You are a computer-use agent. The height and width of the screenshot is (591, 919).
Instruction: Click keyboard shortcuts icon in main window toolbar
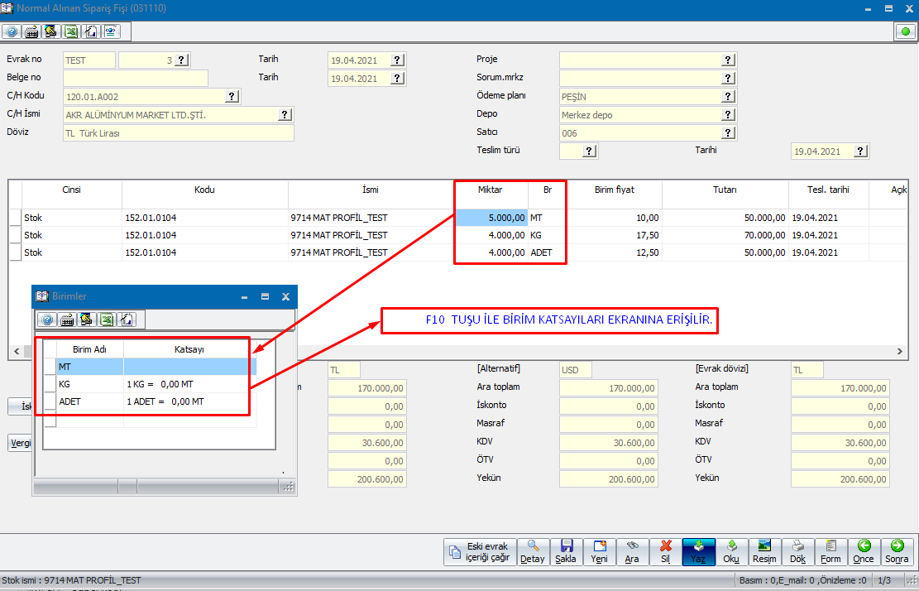[31, 31]
